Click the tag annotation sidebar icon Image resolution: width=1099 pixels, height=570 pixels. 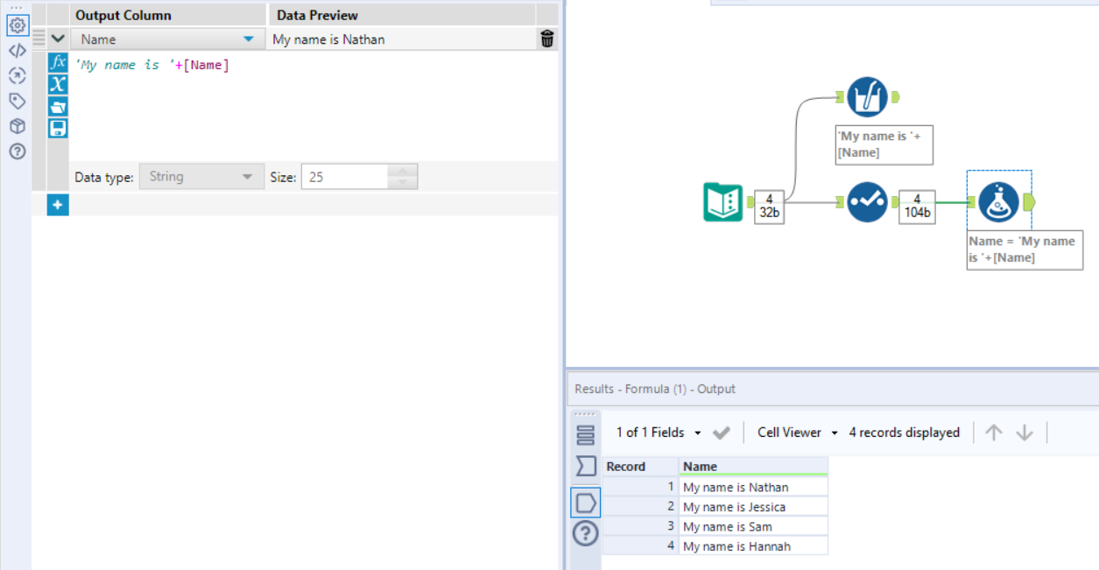click(17, 101)
